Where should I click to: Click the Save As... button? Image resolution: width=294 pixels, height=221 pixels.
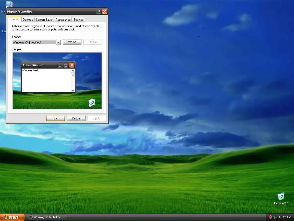click(72, 42)
